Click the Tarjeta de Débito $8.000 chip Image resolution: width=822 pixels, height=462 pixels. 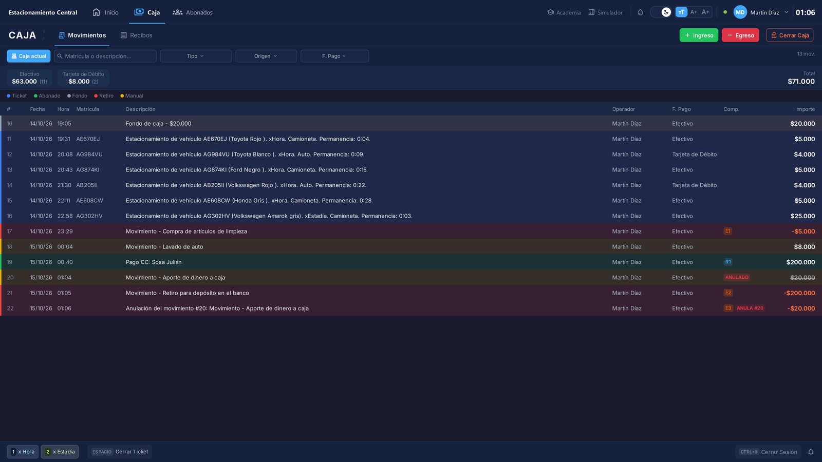point(83,78)
